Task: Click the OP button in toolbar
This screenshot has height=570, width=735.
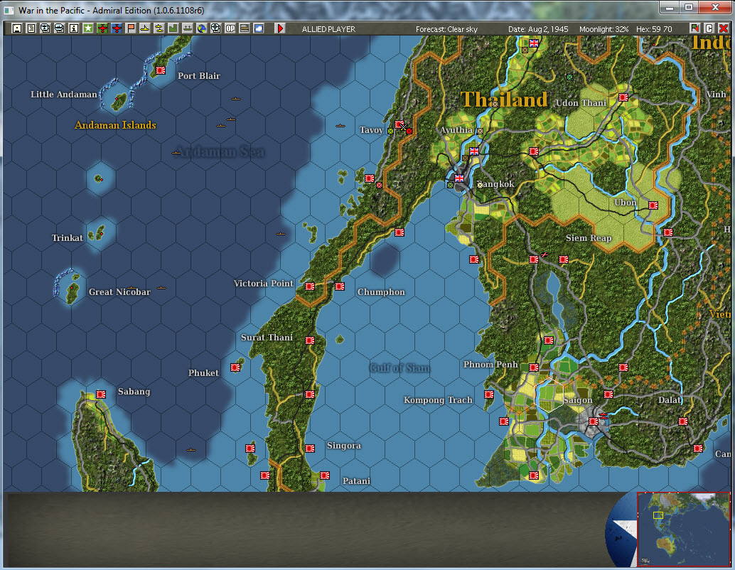Action: tap(230, 28)
